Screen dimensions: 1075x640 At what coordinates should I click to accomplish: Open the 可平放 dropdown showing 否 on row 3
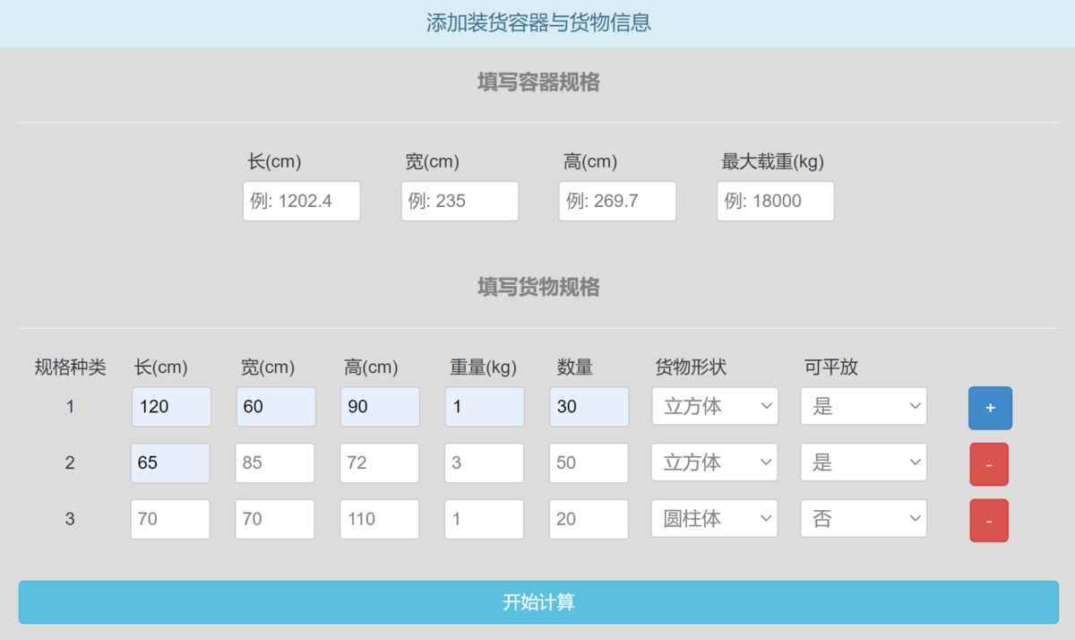(863, 519)
